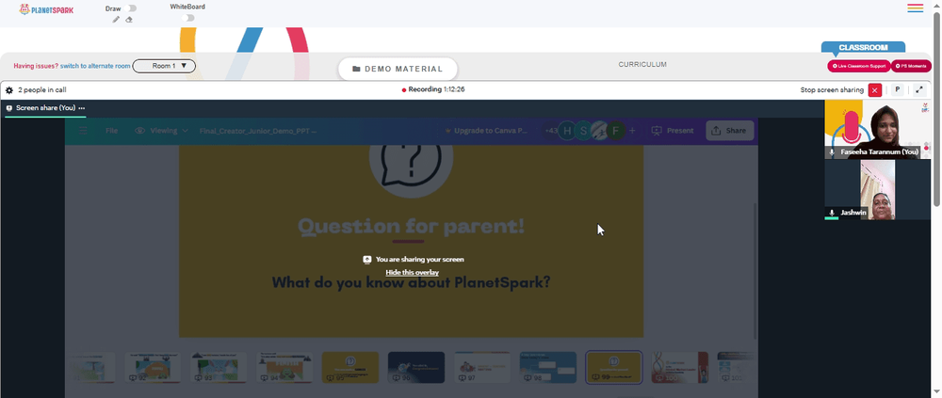
Task: Select slide 95 thumbnail
Action: pos(350,367)
